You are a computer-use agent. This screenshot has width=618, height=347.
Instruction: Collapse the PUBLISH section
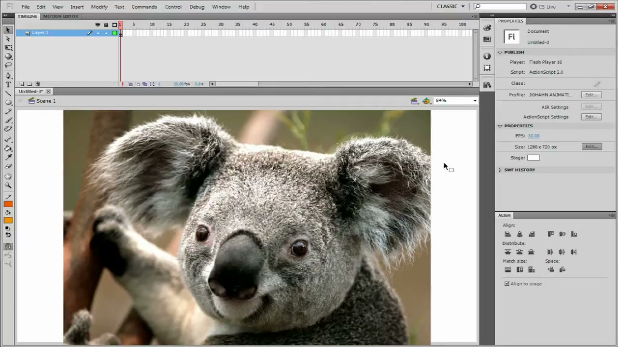coord(500,52)
